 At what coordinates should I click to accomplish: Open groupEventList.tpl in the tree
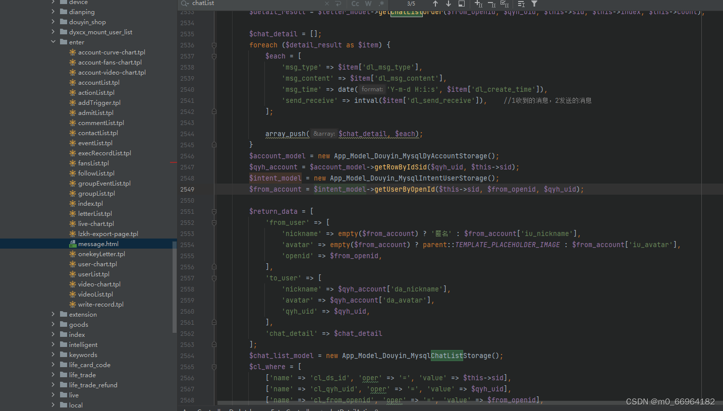pyautogui.click(x=104, y=184)
